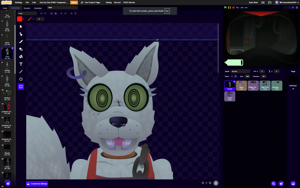300x188 pixels.
Task: Click the costume name field 'Luna'
Action: tap(27, 13)
